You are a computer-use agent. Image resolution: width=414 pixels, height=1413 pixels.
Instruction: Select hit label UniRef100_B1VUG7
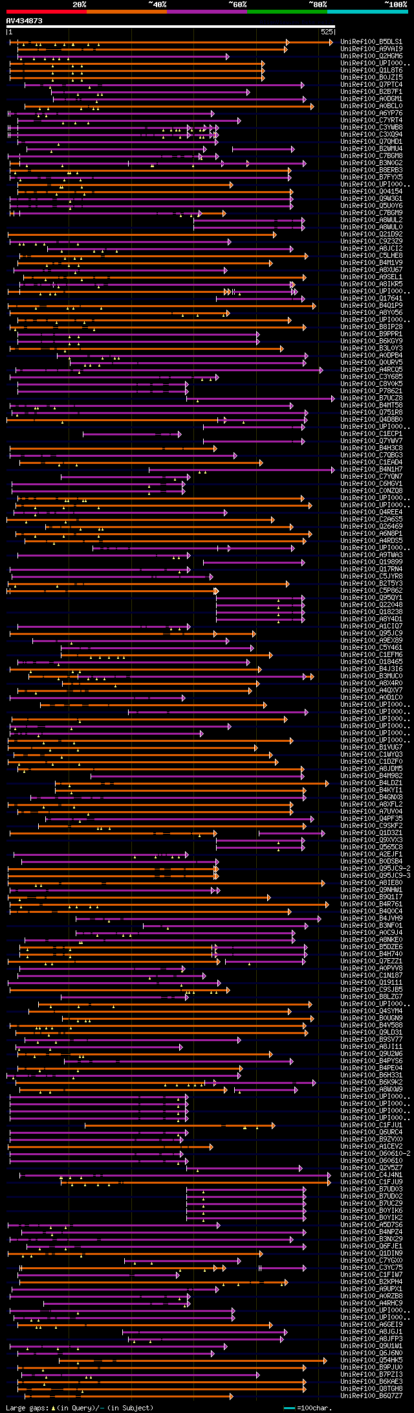click(371, 748)
